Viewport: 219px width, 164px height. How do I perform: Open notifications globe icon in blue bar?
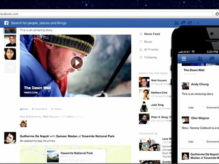[x=190, y=23]
